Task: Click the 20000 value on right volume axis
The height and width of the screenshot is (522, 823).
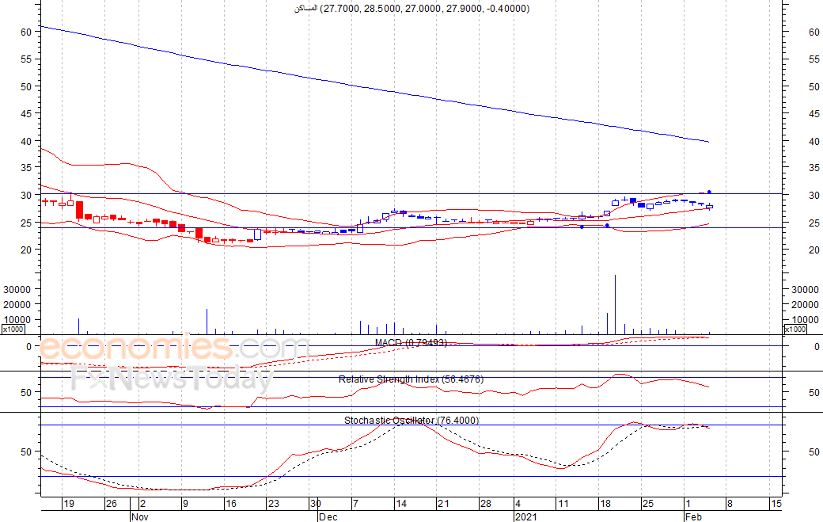Action: point(805,305)
